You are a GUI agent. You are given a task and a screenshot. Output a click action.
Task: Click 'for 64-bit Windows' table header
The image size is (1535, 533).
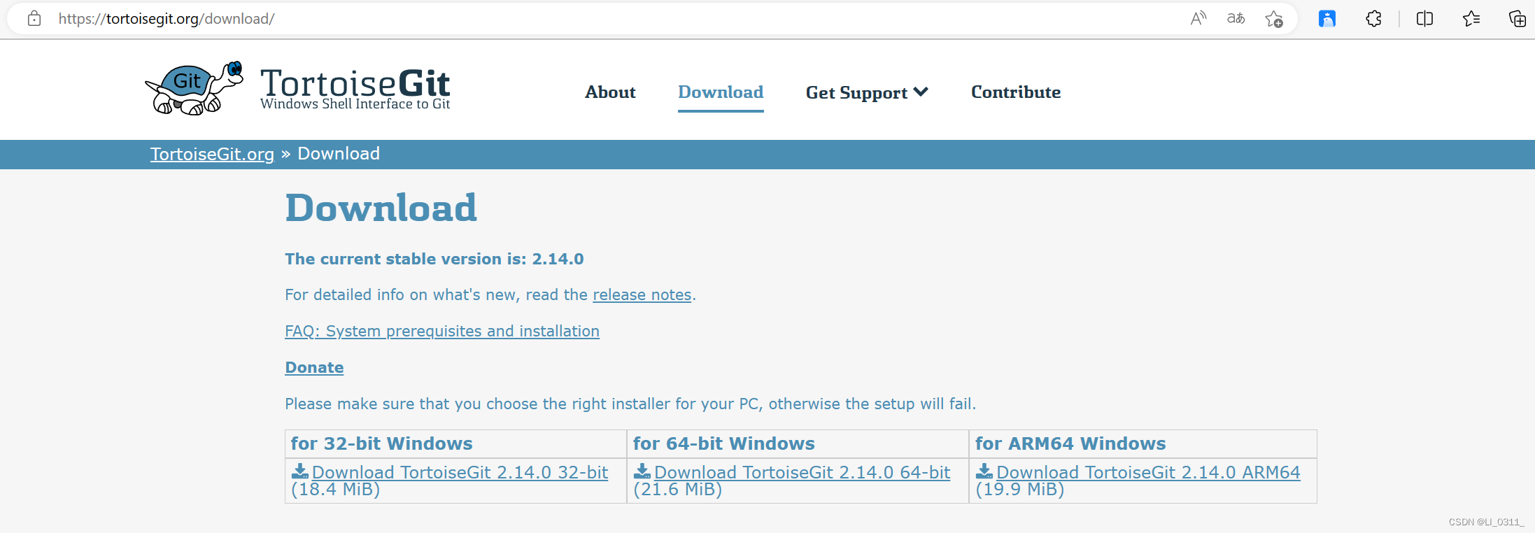pyautogui.click(x=724, y=443)
